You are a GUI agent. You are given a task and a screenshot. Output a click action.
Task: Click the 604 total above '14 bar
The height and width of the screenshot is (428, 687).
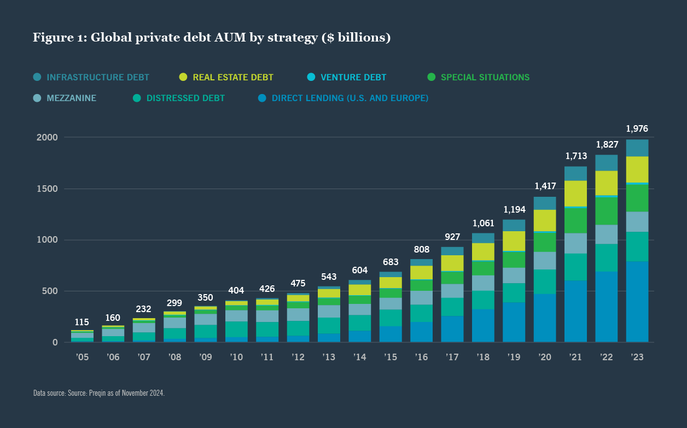click(359, 270)
